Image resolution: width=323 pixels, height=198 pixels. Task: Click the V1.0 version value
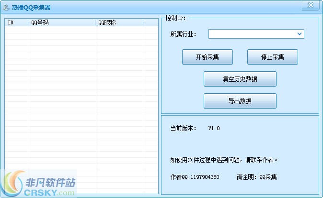point(214,128)
